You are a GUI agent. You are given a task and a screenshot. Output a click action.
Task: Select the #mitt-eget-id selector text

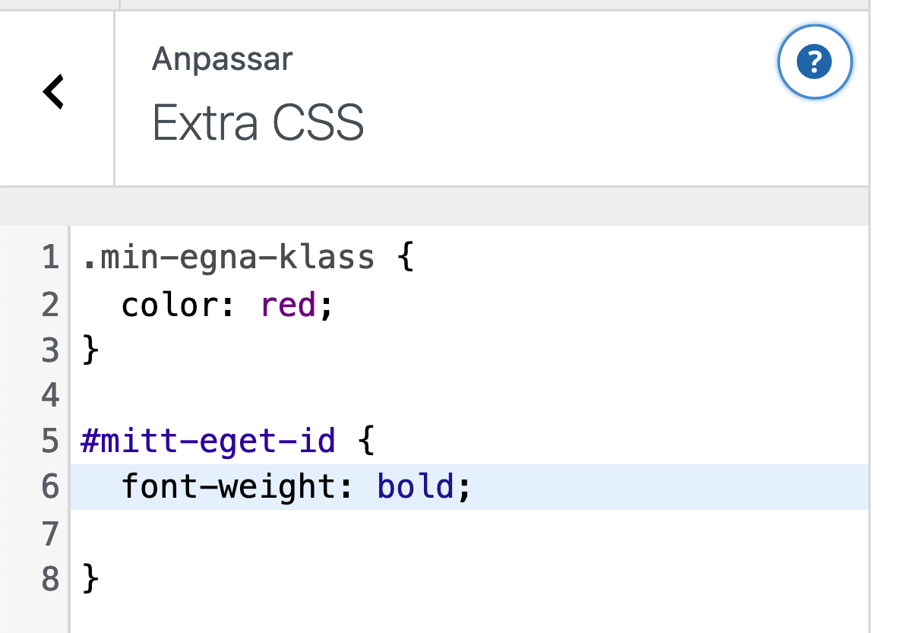[207, 441]
